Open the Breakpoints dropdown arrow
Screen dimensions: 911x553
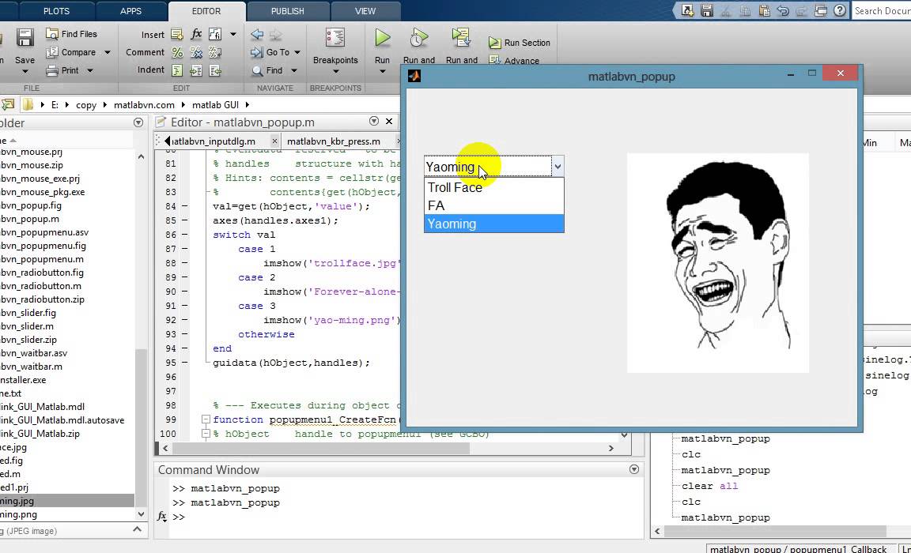click(335, 72)
